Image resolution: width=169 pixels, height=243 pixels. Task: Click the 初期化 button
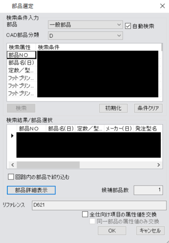click(x=113, y=108)
